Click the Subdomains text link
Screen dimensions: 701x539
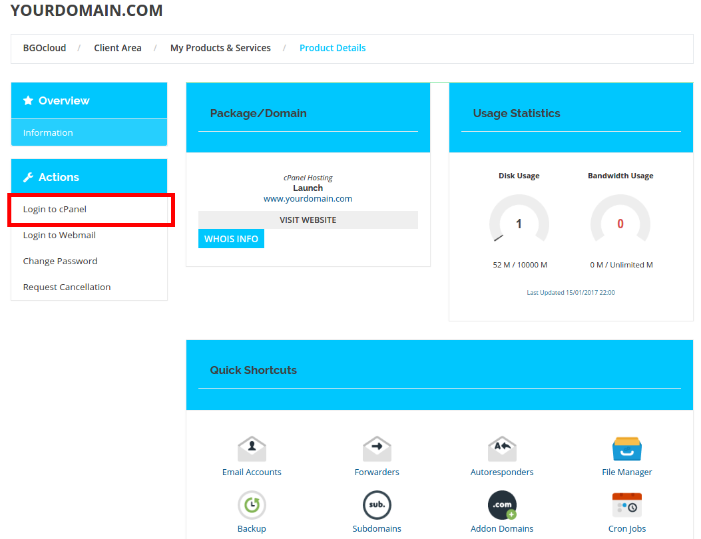(x=377, y=528)
